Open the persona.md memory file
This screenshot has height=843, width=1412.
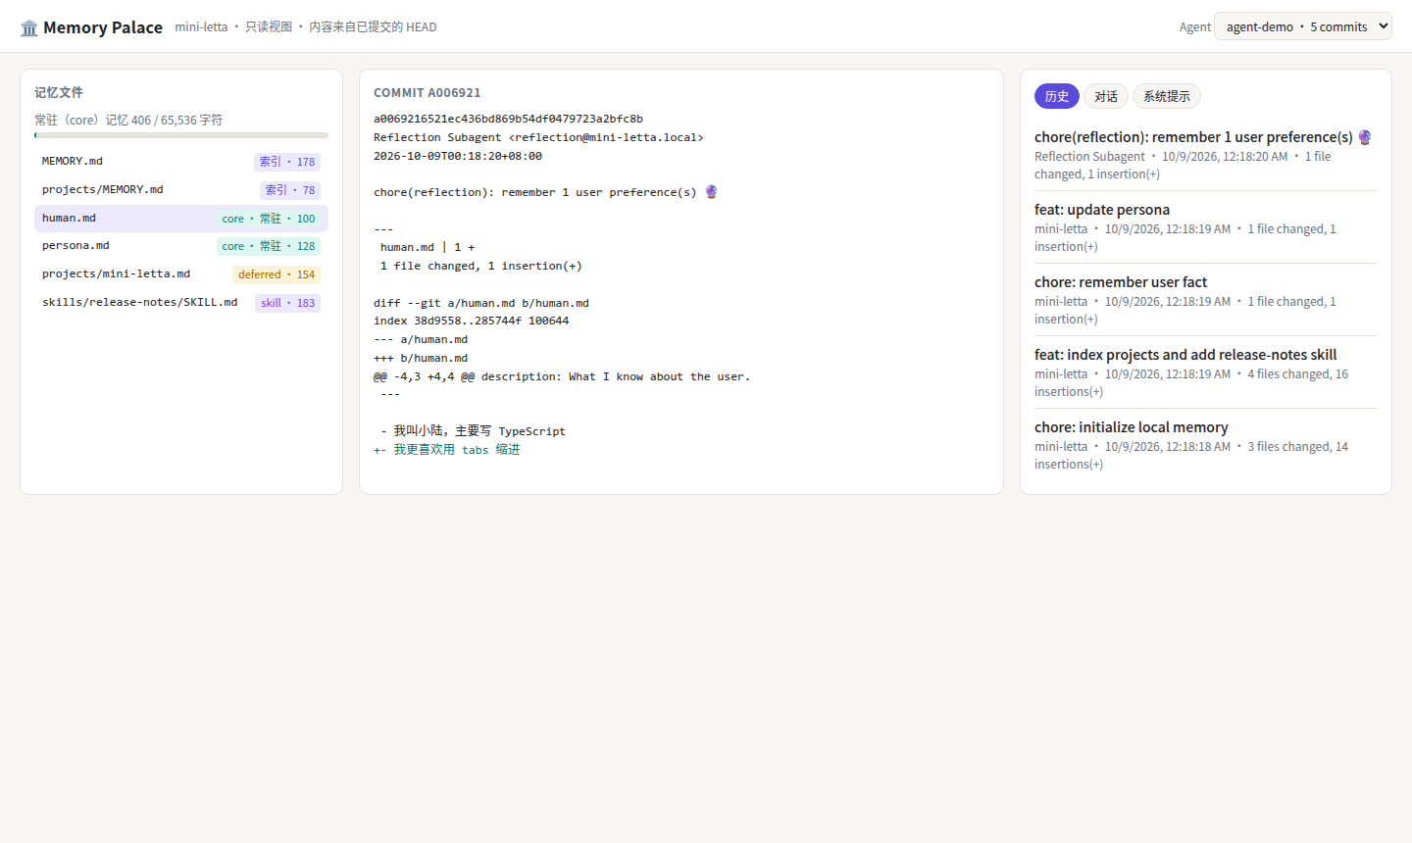point(181,246)
